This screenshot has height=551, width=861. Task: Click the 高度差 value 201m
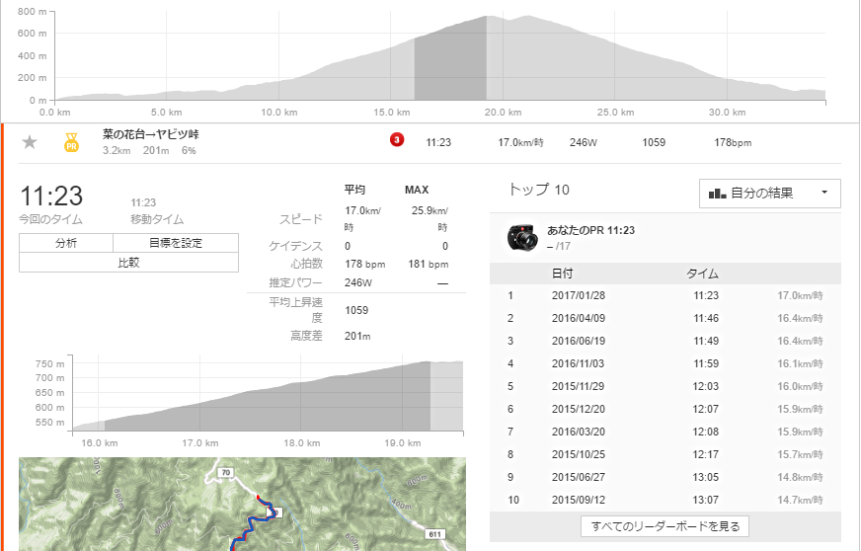pos(357,336)
